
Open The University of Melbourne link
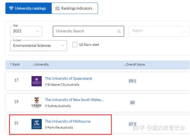click(68, 121)
